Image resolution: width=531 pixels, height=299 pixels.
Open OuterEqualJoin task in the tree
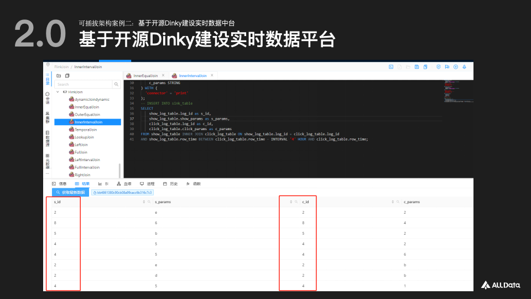point(84,115)
